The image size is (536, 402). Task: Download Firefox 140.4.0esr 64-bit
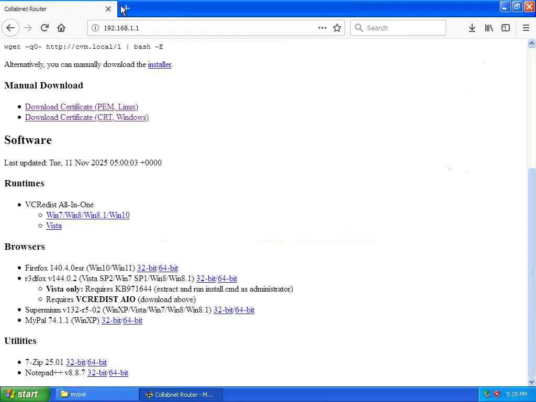pos(168,268)
